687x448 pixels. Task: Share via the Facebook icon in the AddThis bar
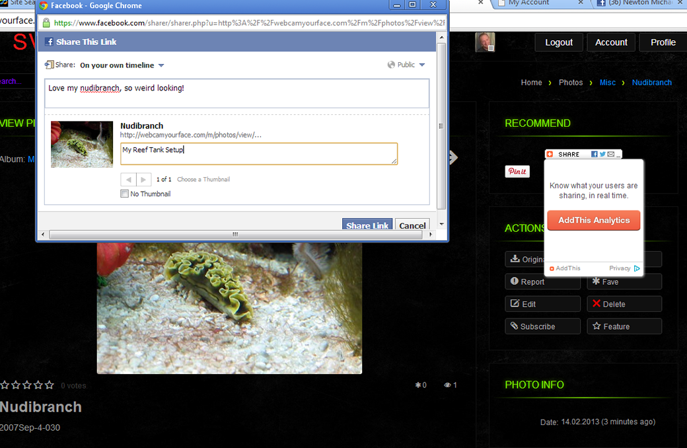pos(594,155)
